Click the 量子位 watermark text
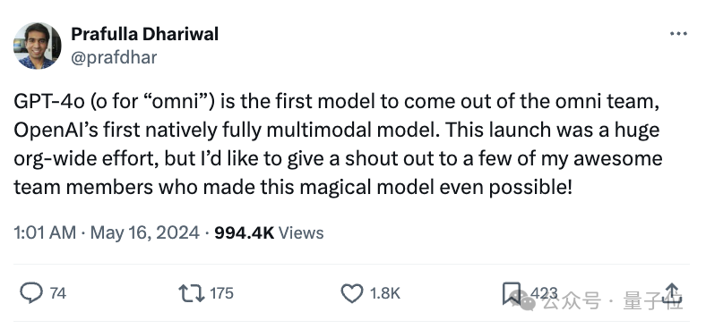706x329 pixels. 653,300
